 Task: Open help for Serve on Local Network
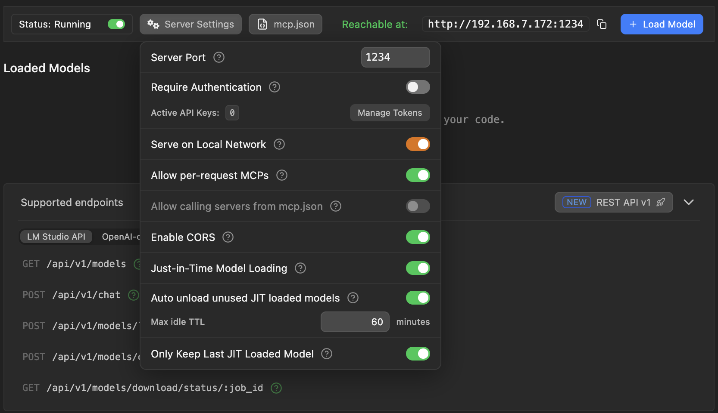click(x=279, y=144)
